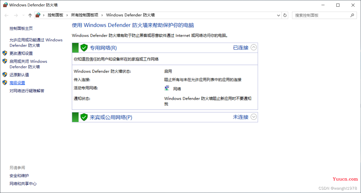Image resolution: width=361 pixels, height=193 pixels.
Task: Click 活动专用网络: label
Action: pos(86,88)
